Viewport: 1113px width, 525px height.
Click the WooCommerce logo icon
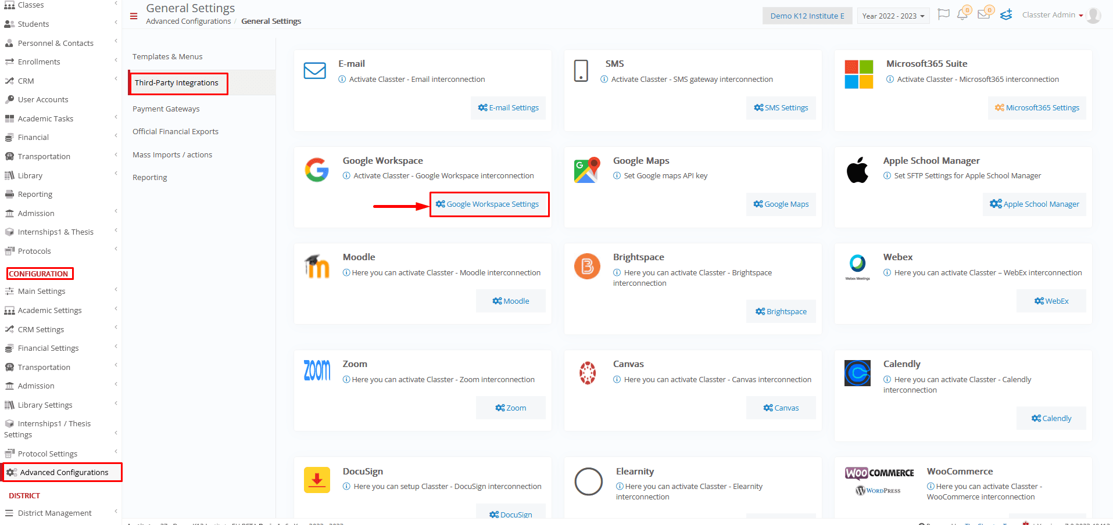coord(879,481)
